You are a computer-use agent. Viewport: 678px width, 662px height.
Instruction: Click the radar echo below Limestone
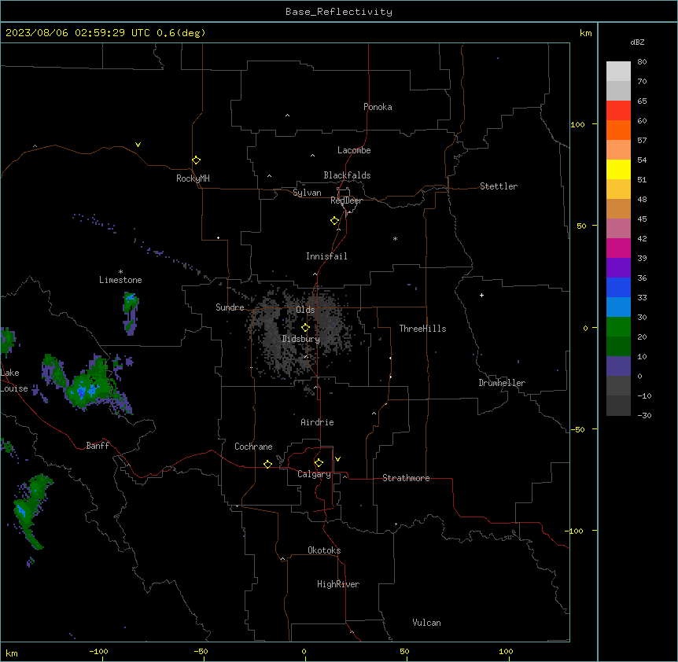131,313
